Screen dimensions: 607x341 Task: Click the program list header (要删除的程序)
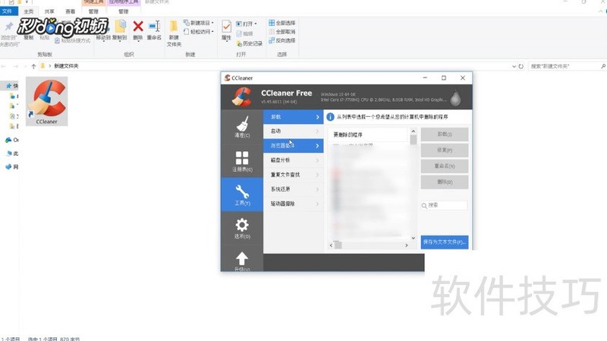point(368,134)
